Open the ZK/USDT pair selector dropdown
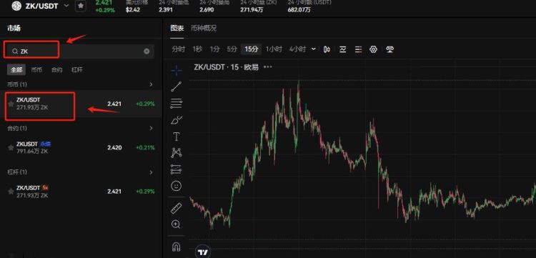 pos(66,6)
